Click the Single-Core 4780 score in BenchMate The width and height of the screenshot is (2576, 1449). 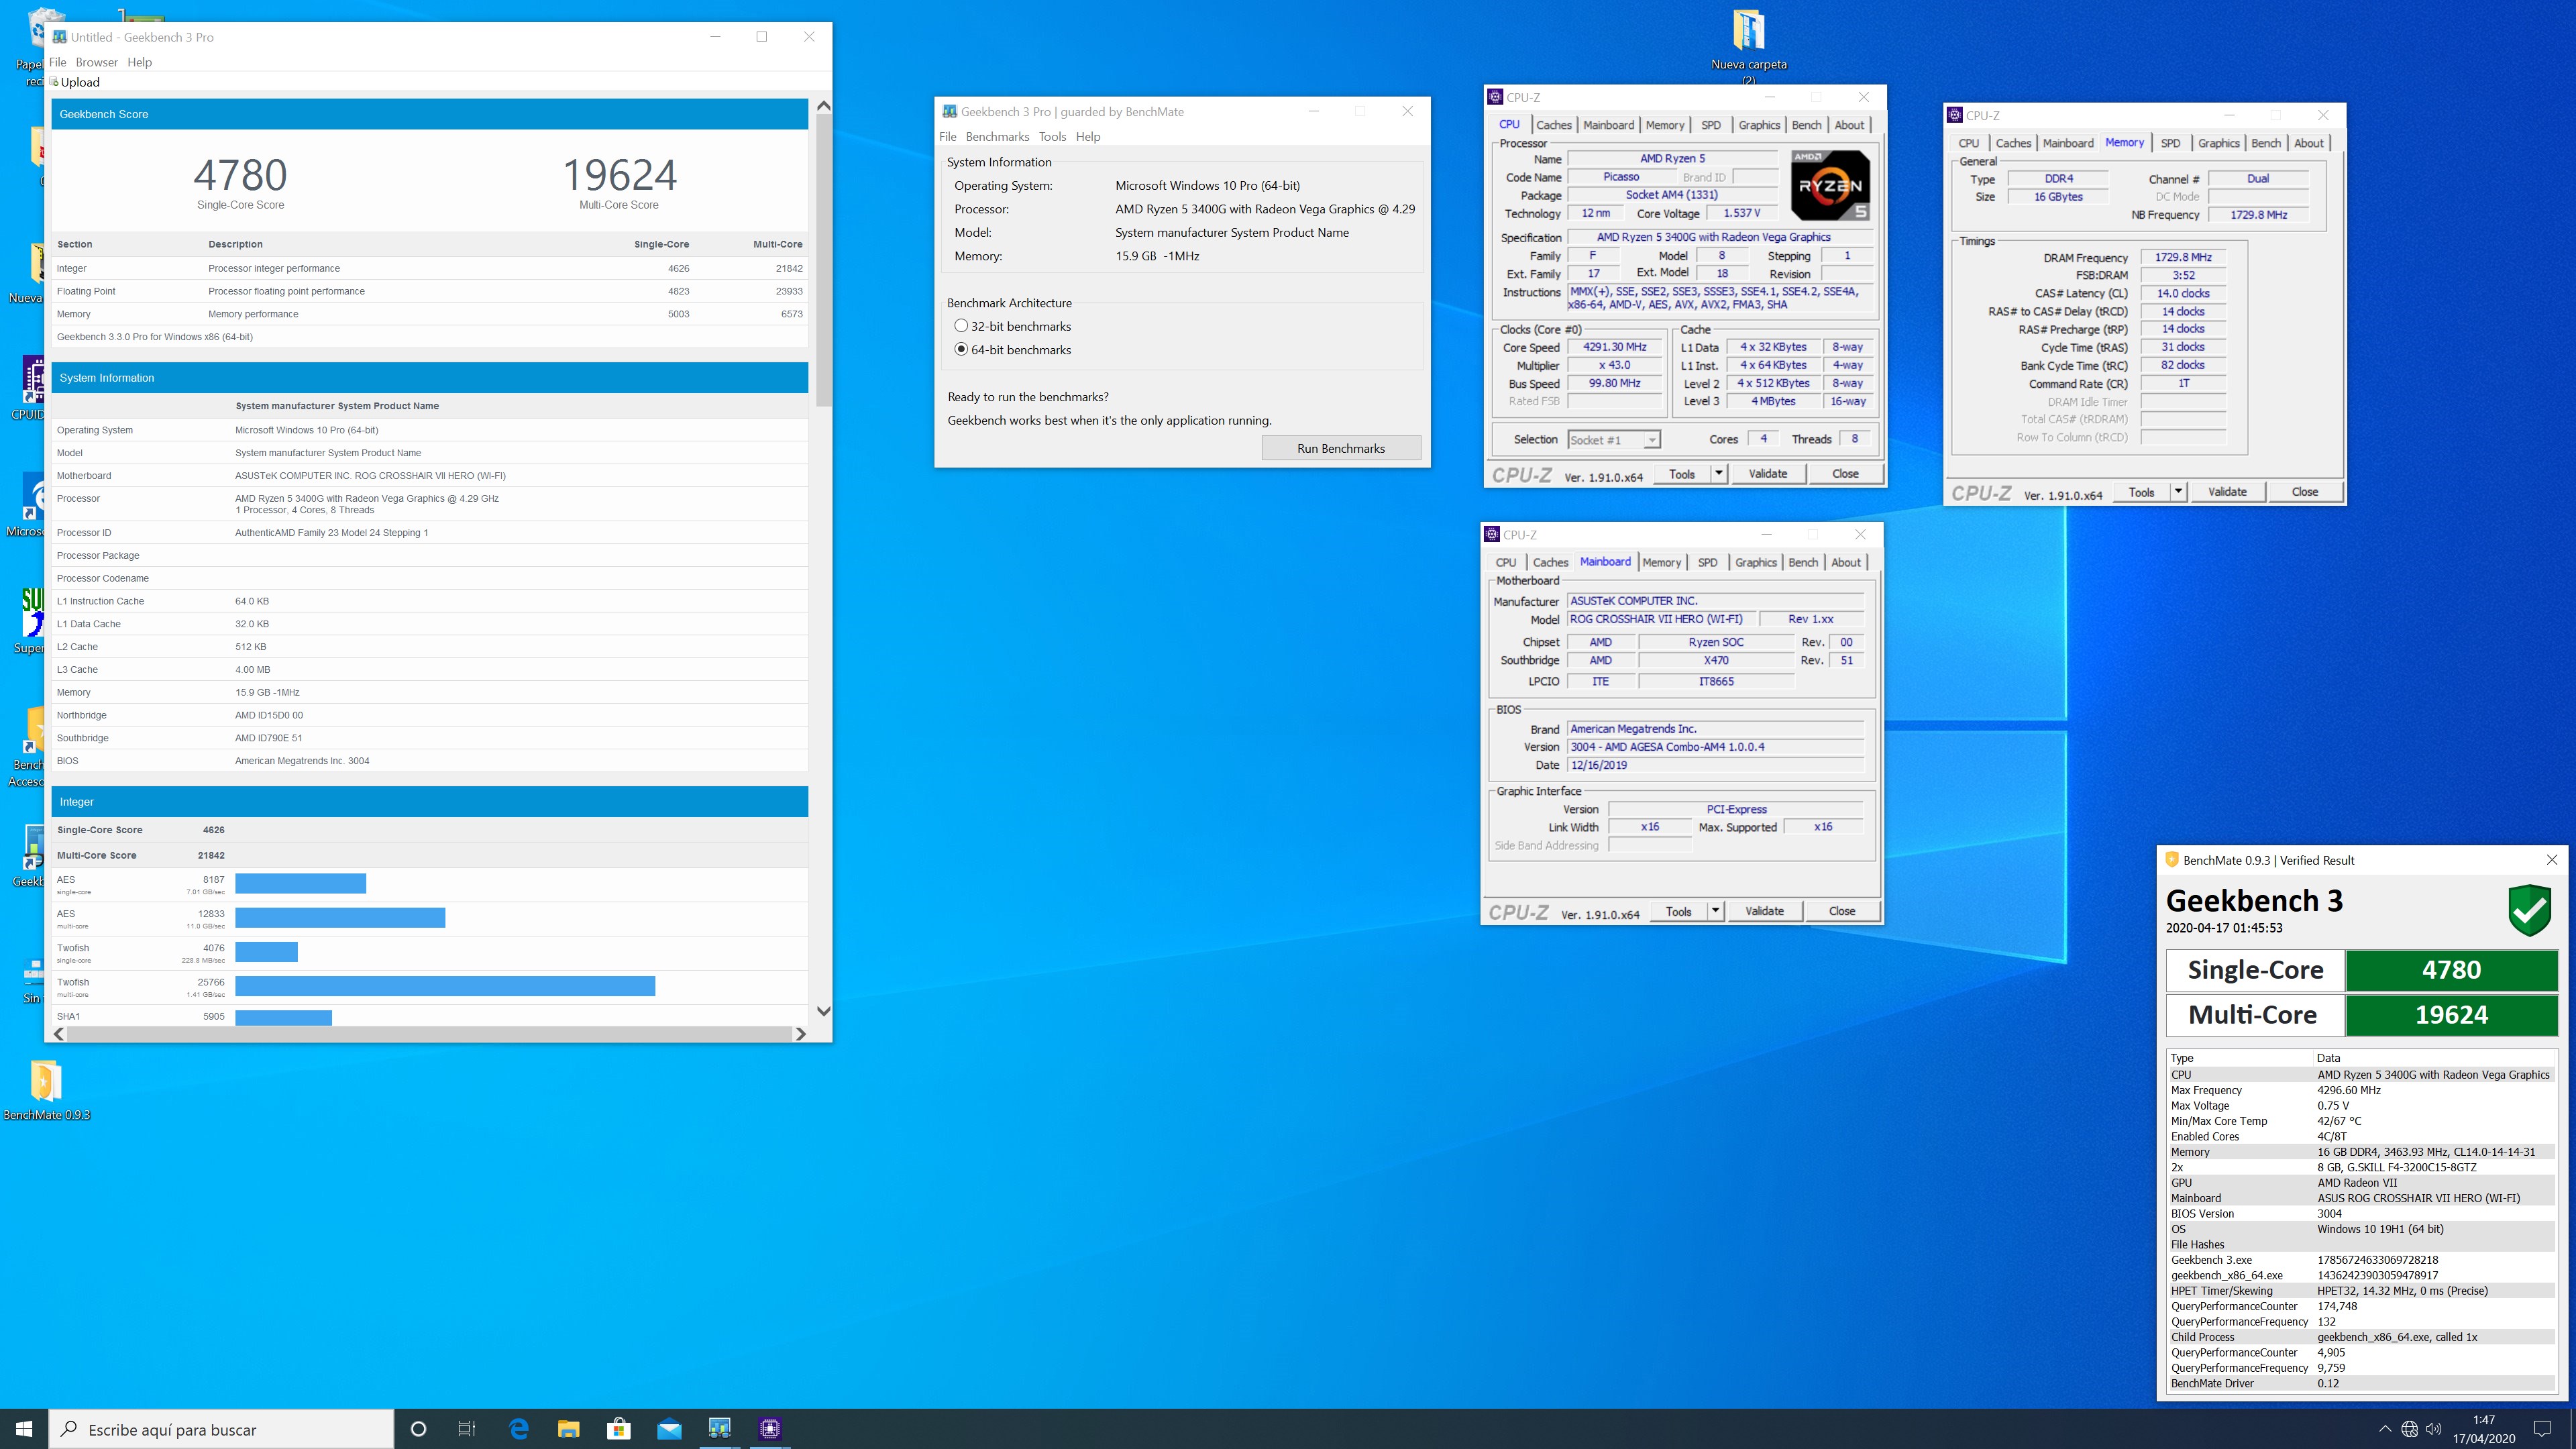(2451, 969)
